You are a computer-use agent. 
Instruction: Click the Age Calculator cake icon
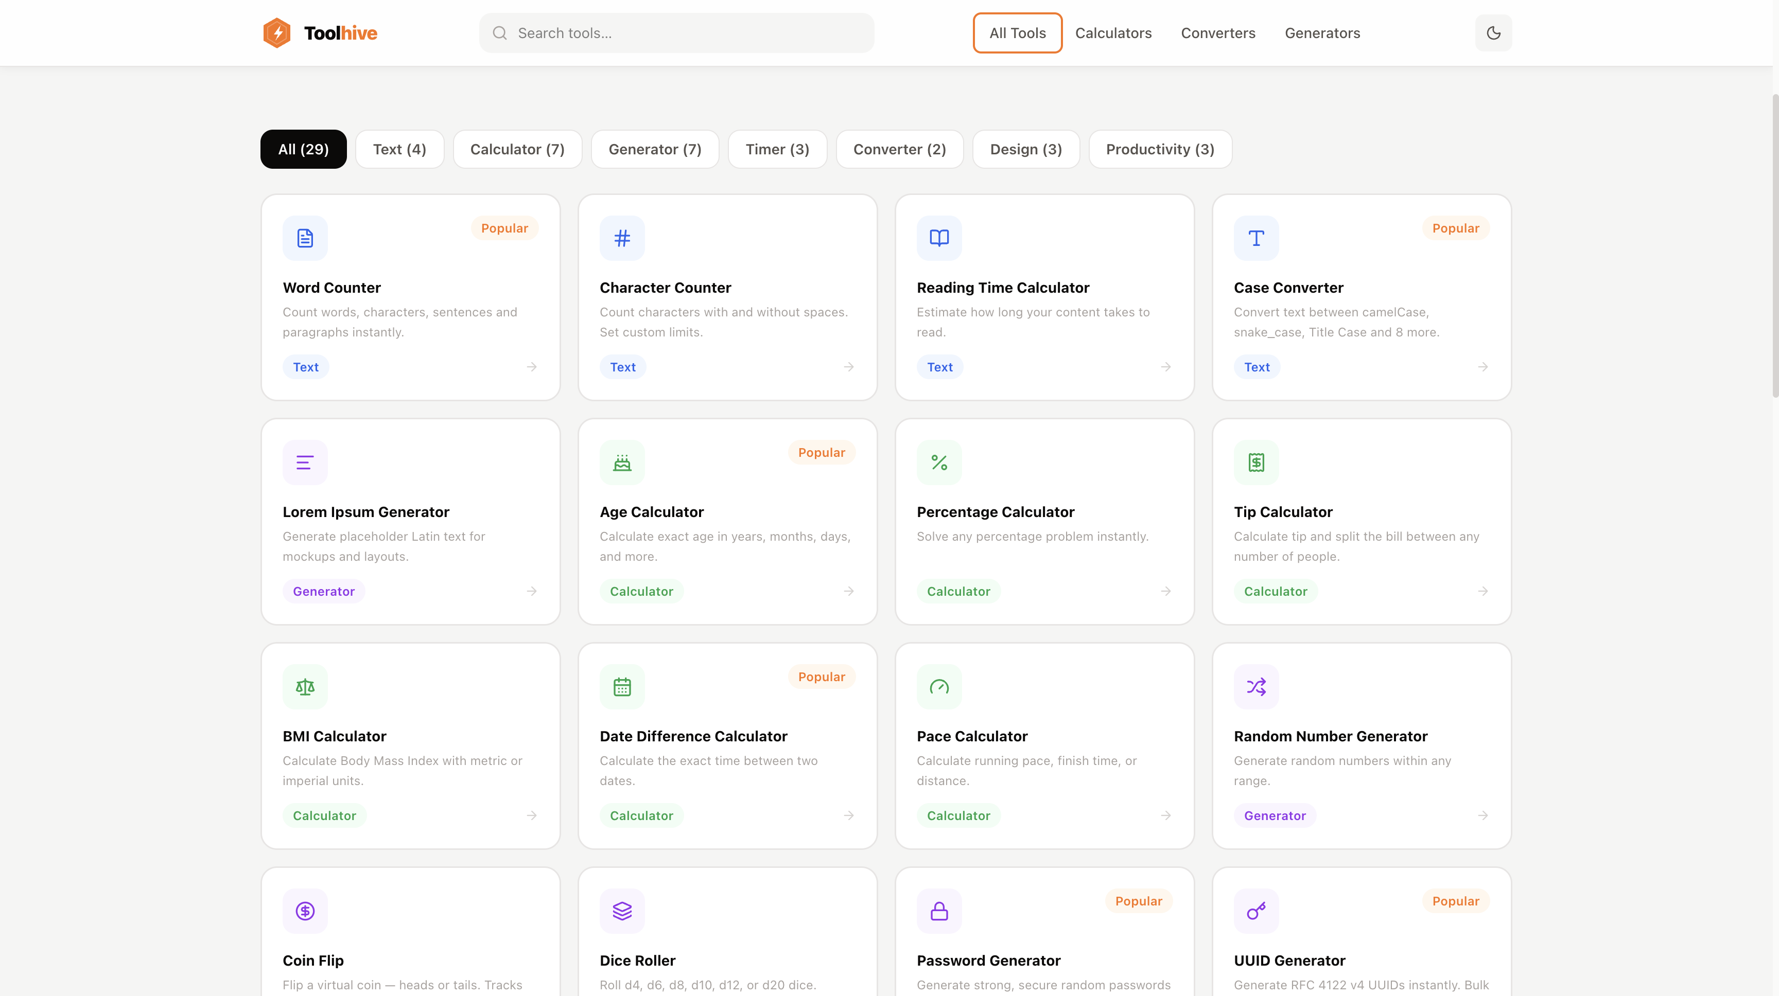coord(621,463)
